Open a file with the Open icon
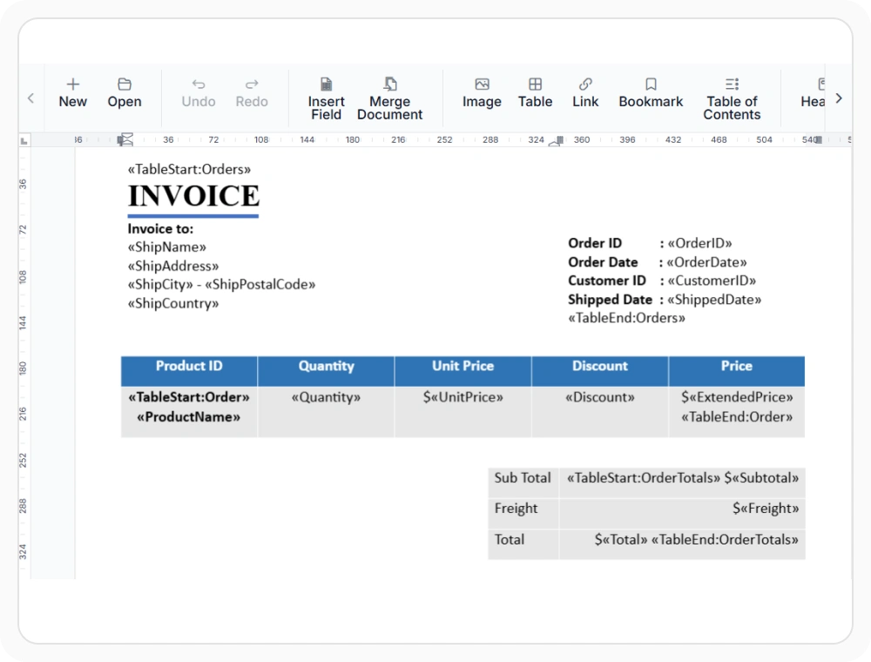 pos(125,84)
